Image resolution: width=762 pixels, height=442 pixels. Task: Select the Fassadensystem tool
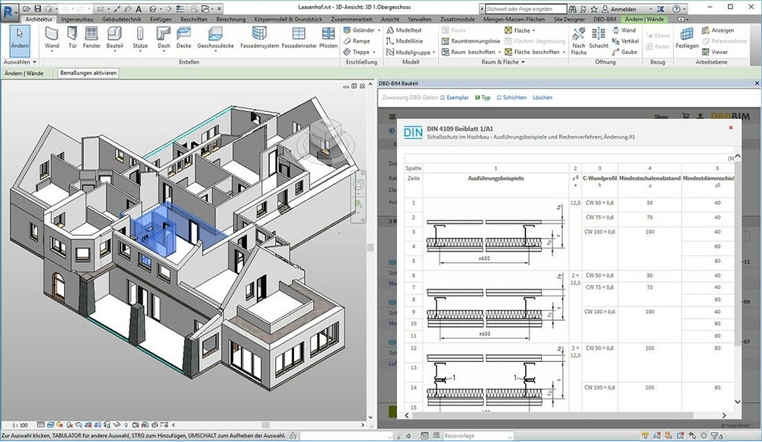click(260, 38)
